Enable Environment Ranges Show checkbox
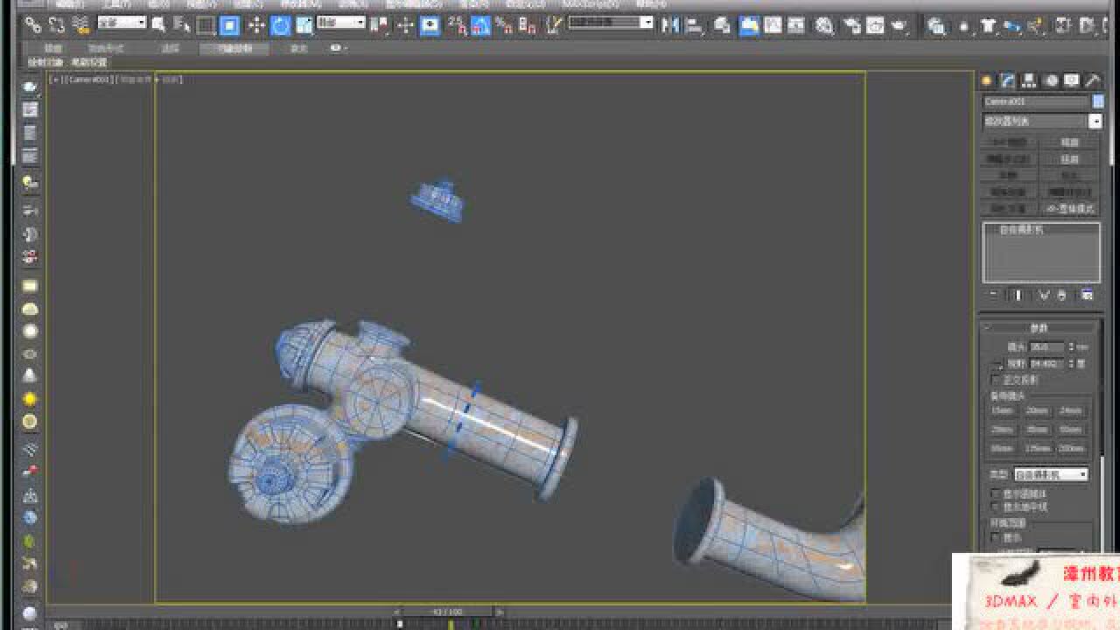Screen dimensions: 1120x630 pos(995,537)
